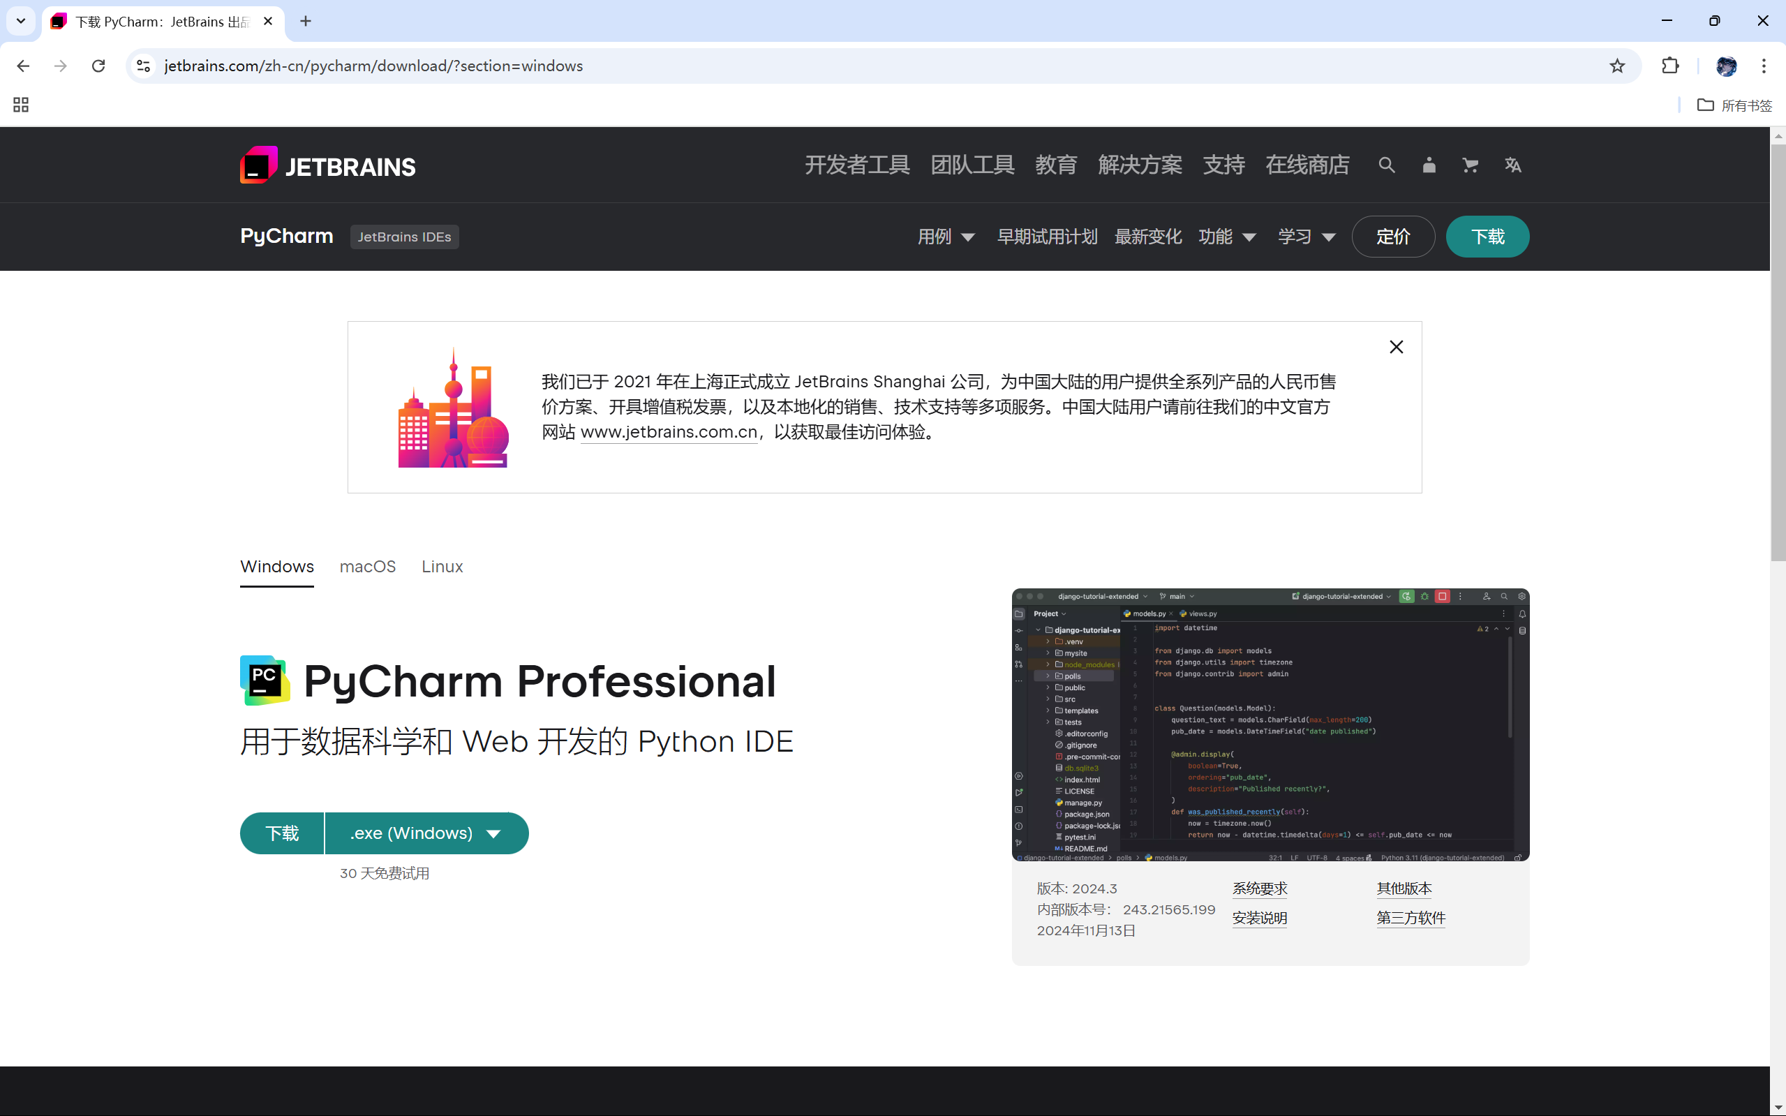Open the tab search dropdown arrow
The width and height of the screenshot is (1786, 1116).
(x=21, y=22)
